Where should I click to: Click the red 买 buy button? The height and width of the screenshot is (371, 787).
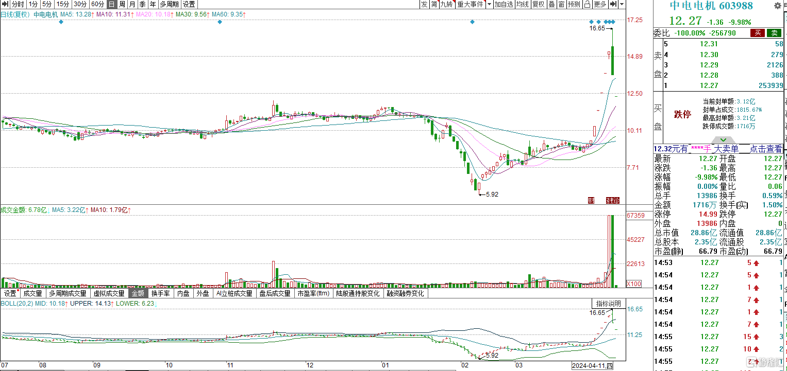pos(757,33)
